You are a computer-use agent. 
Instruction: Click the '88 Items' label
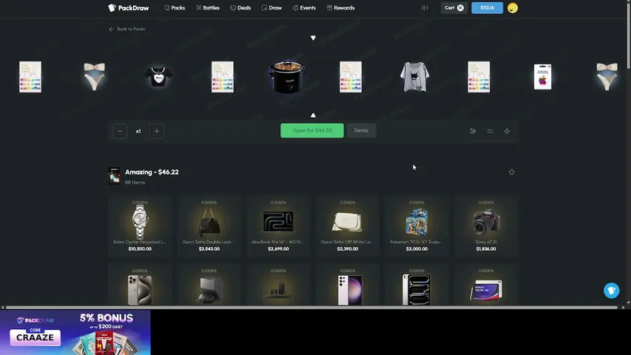click(135, 183)
